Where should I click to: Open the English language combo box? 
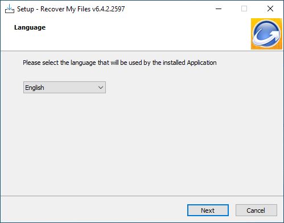[x=64, y=88]
